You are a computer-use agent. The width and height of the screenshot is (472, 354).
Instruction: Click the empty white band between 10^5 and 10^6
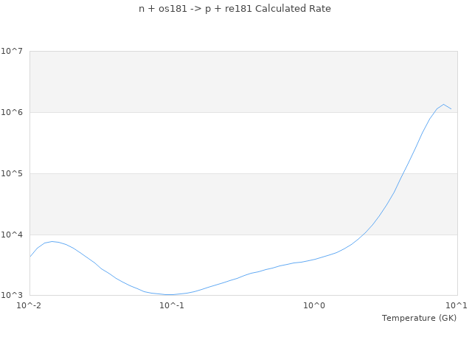point(221,142)
